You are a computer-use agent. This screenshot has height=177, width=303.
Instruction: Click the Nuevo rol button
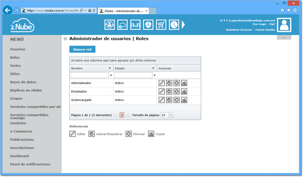[82, 49]
